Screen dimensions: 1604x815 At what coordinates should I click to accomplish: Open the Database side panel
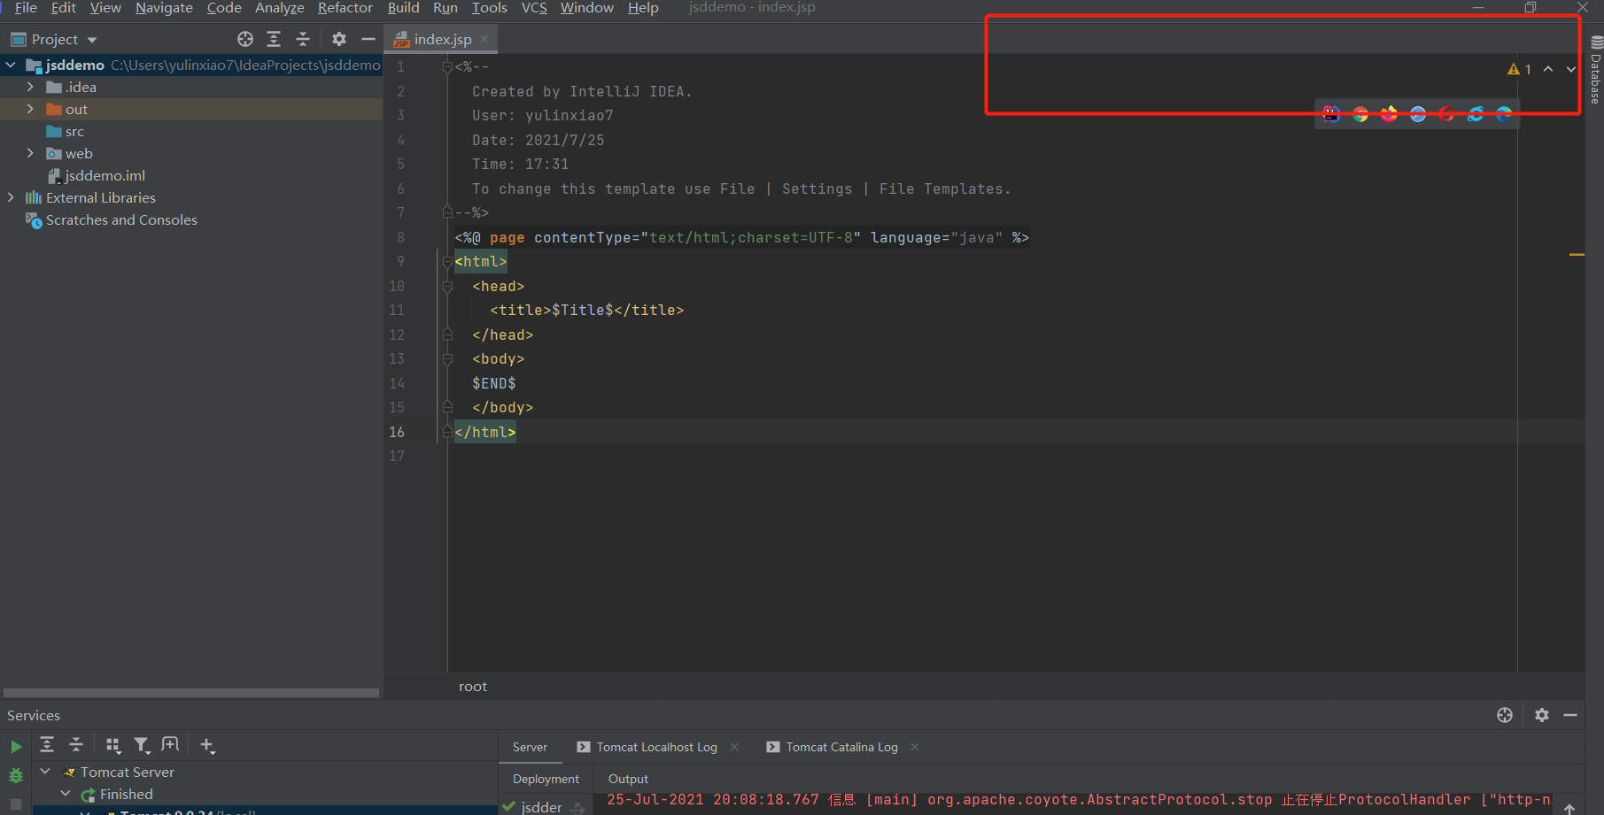point(1596,71)
